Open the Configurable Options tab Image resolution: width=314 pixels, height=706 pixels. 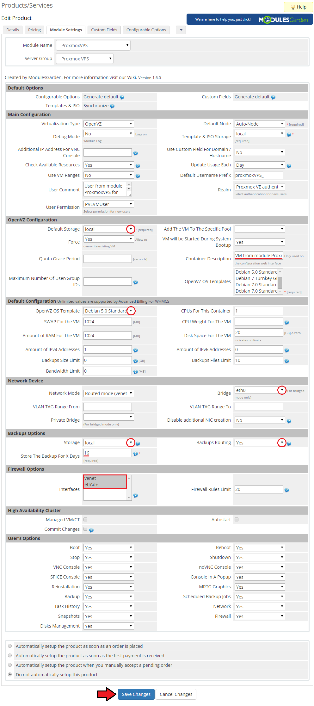(146, 30)
